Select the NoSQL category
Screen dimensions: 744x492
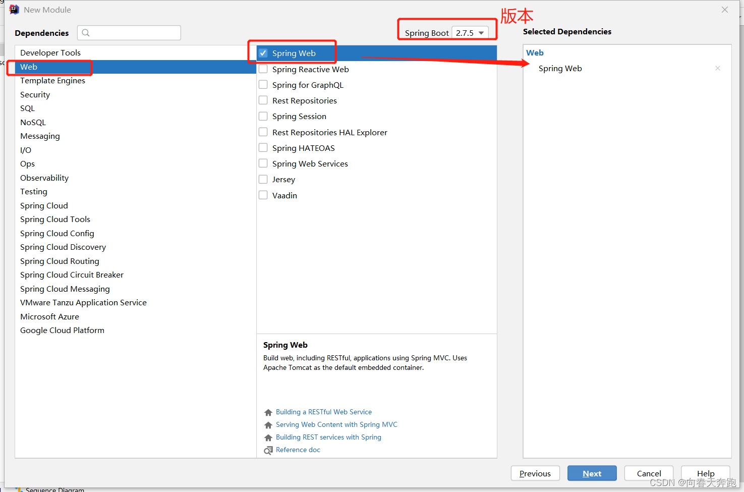click(136, 122)
